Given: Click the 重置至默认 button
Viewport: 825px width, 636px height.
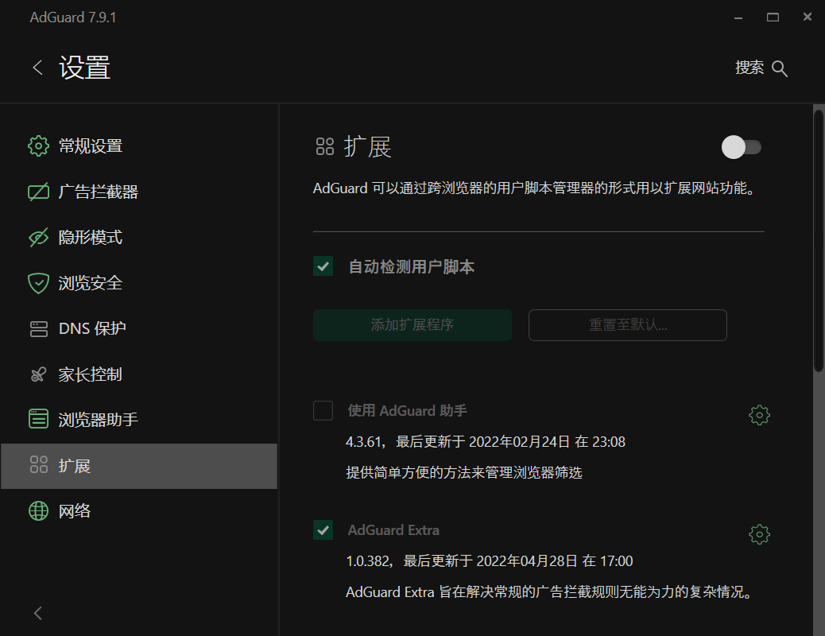Looking at the screenshot, I should click(627, 325).
